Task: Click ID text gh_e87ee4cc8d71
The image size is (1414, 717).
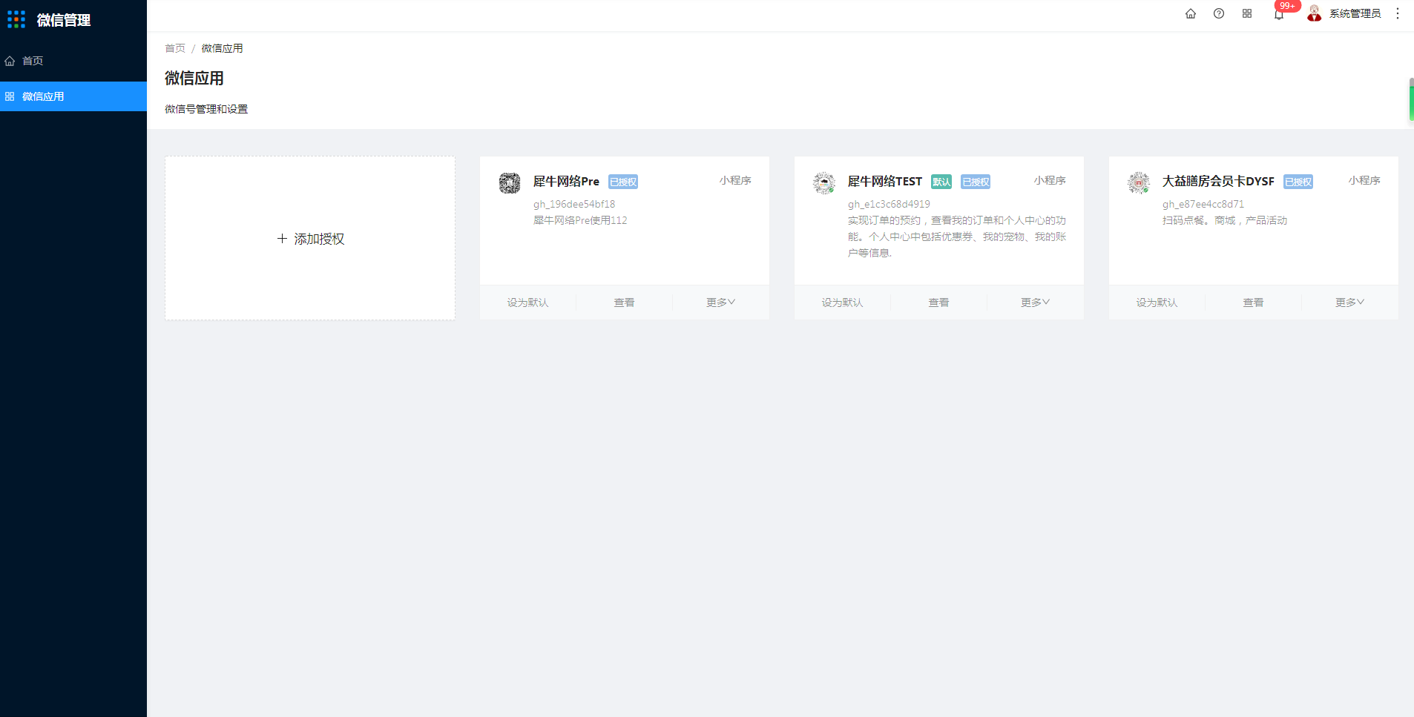Action: click(x=1203, y=204)
